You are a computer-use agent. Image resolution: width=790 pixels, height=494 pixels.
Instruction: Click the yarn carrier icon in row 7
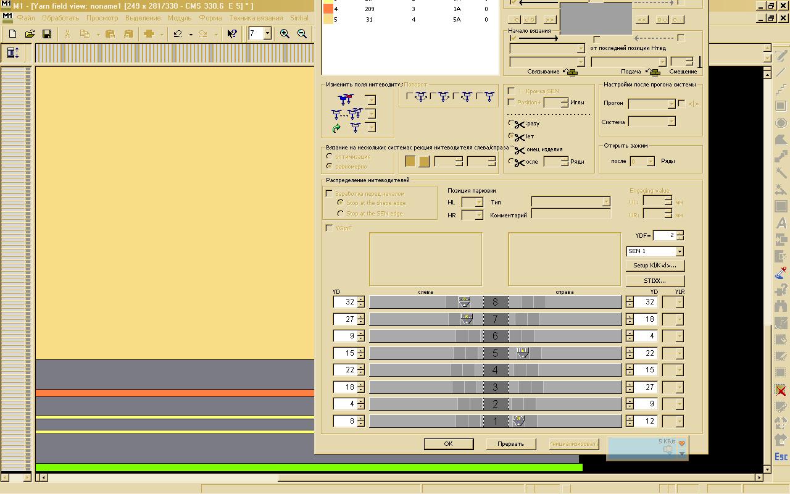point(467,319)
